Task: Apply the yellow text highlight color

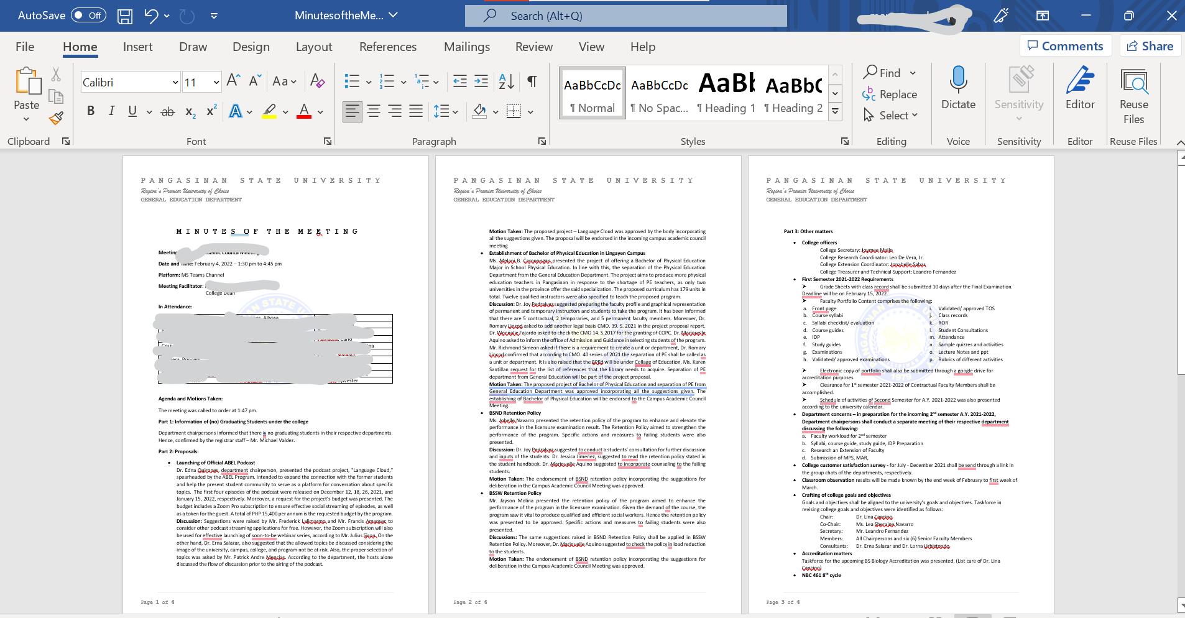Action: 269,111
